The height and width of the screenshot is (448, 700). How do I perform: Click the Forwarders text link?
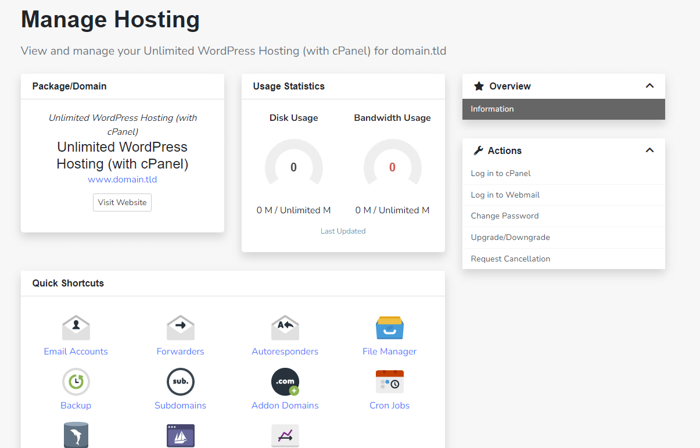181,352
